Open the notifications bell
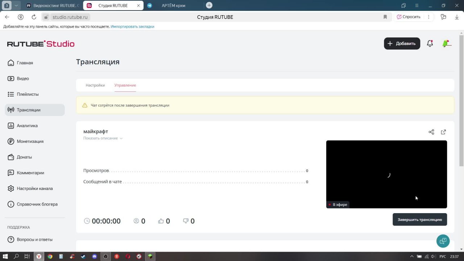This screenshot has width=464, height=261. tap(430, 43)
